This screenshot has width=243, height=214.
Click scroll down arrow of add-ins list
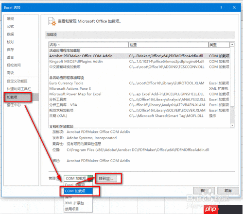pos(232,125)
